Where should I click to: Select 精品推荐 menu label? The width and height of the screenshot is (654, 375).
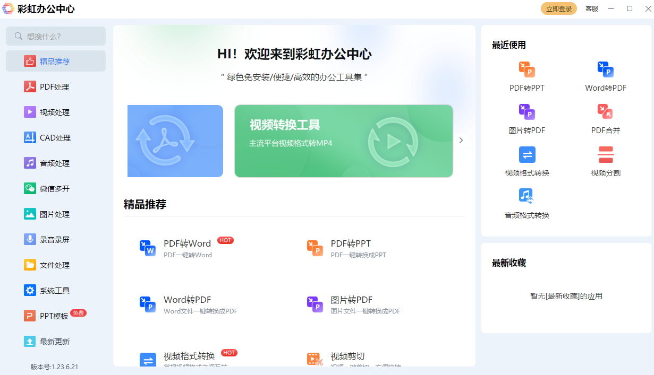[55, 62]
